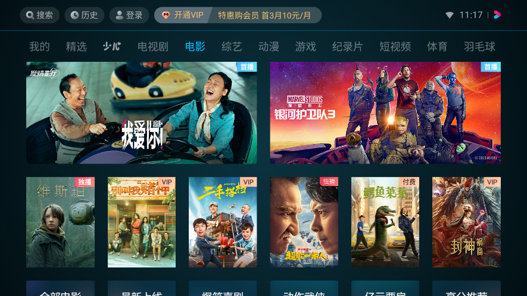Viewport: 527px width, 296px height.
Task: Click the 开通VIP button
Action: (x=183, y=15)
